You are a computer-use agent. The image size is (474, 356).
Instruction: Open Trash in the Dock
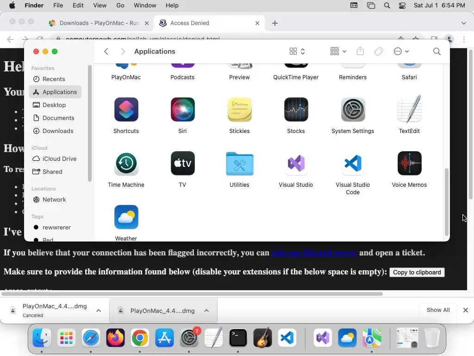click(x=432, y=338)
